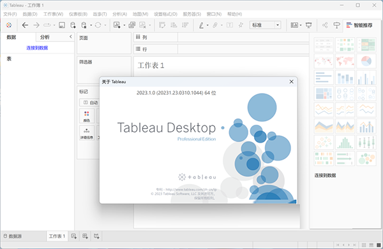The image size is (383, 249).
Task: Click the new dashboard icon in bottom tab bar
Action: 85,236
